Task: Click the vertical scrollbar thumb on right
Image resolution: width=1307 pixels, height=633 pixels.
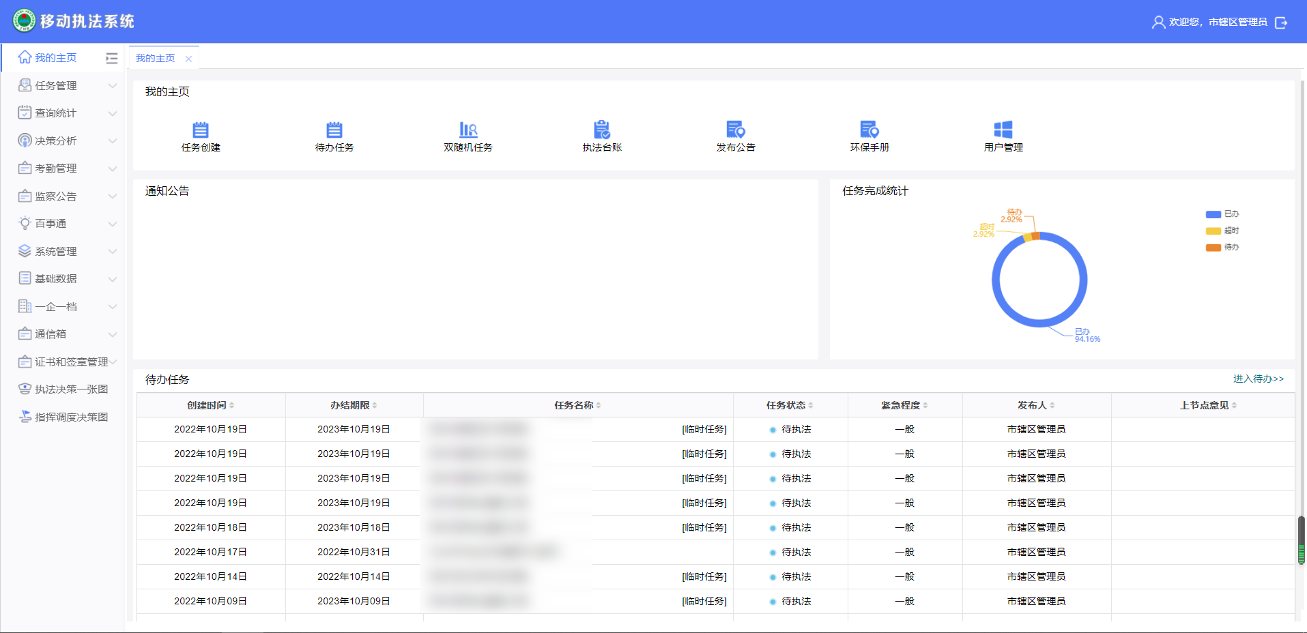Action: point(1301,539)
